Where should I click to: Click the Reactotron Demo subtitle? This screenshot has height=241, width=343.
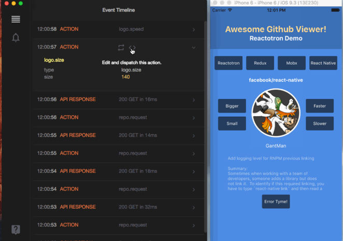point(276,38)
